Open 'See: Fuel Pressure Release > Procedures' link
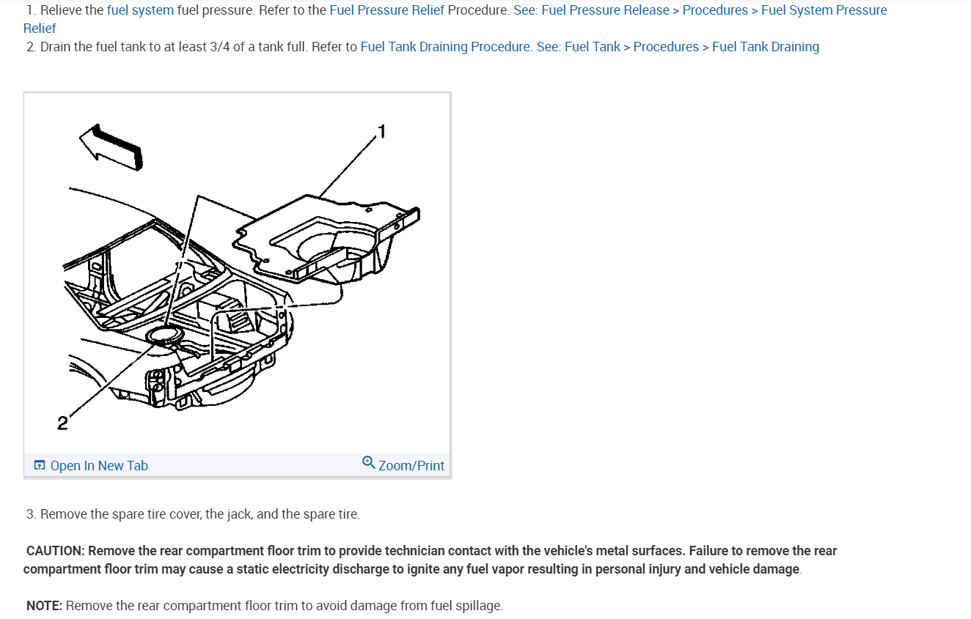The width and height of the screenshot is (971, 619). click(631, 10)
